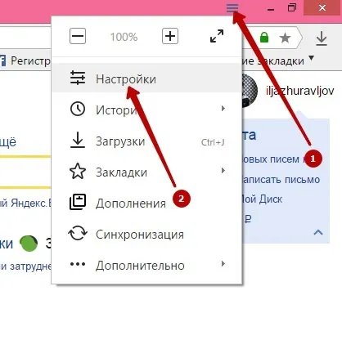Expand the История submenu arrow
Viewport: 342px width, 358px height.
223,109
